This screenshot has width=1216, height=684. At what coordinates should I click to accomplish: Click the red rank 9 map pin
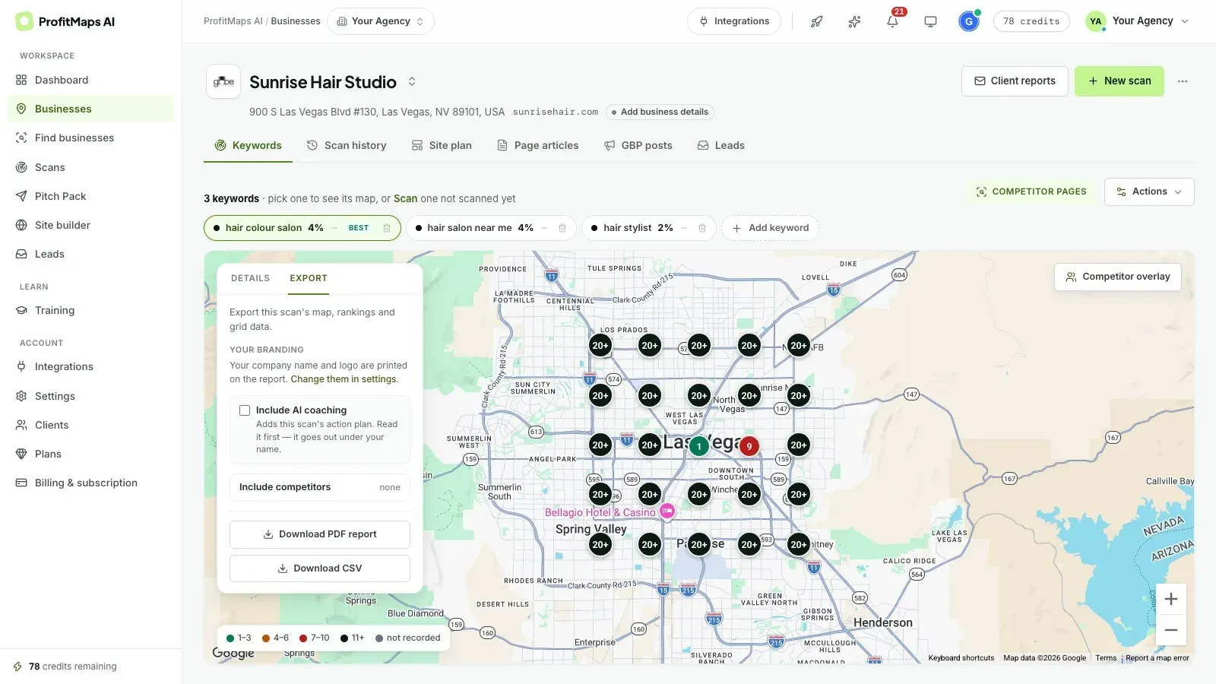point(749,446)
